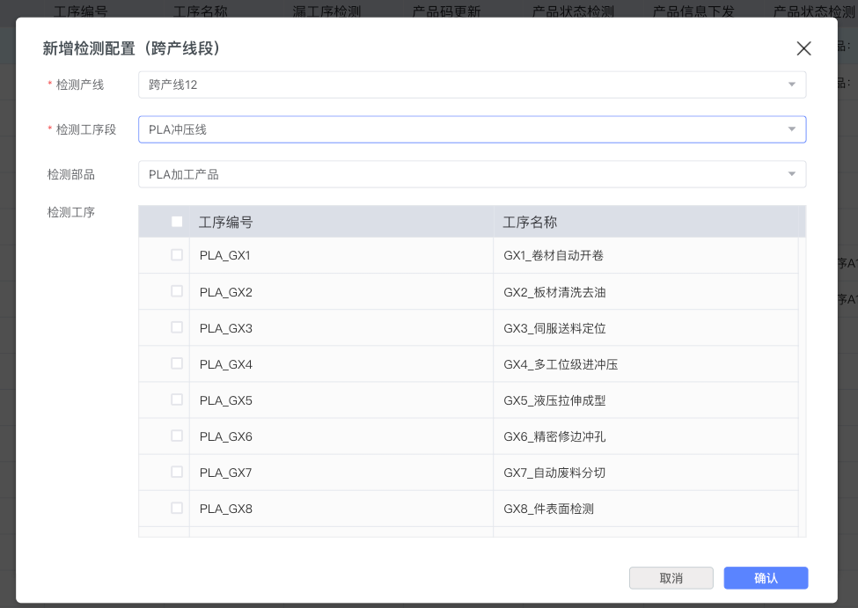Tick the PLA_GX3 row checkbox
The image size is (858, 608).
177,327
